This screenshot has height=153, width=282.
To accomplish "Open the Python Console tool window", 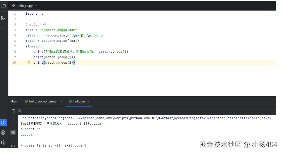I will coord(3,133).
